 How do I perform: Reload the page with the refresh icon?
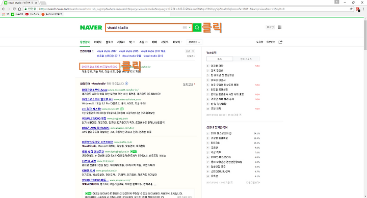point(14,9)
